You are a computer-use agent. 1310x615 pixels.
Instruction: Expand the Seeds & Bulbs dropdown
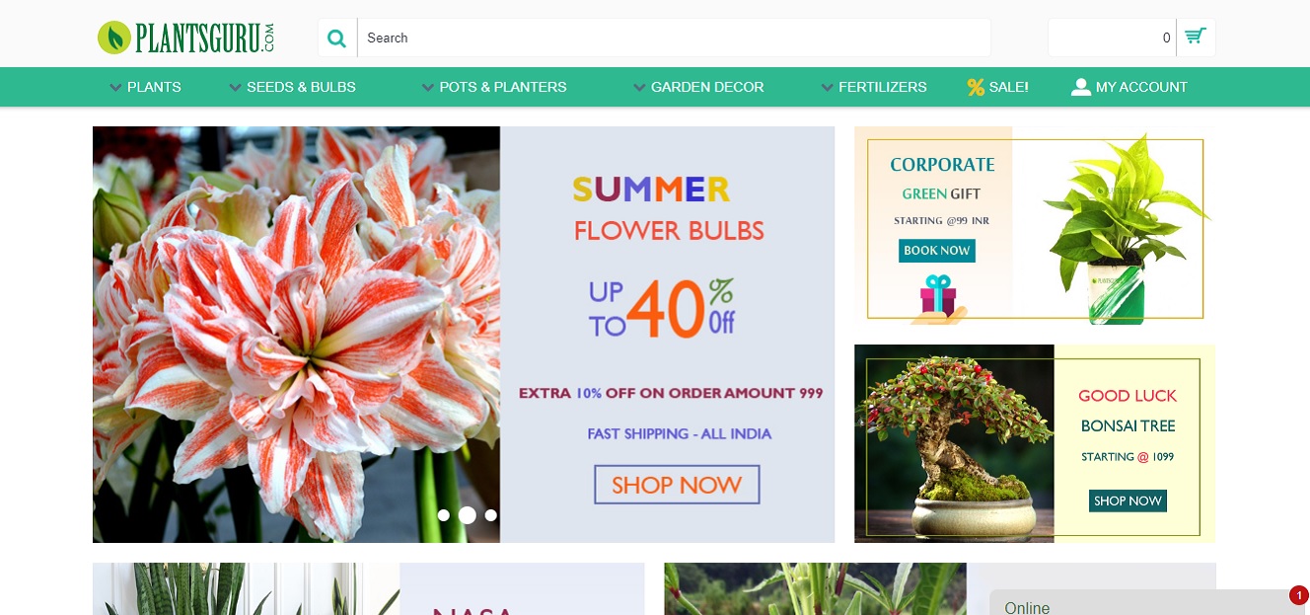(292, 87)
